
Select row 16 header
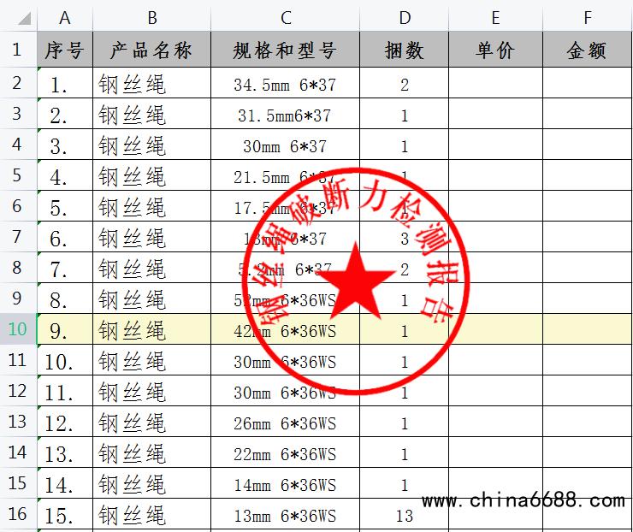pos(18,514)
